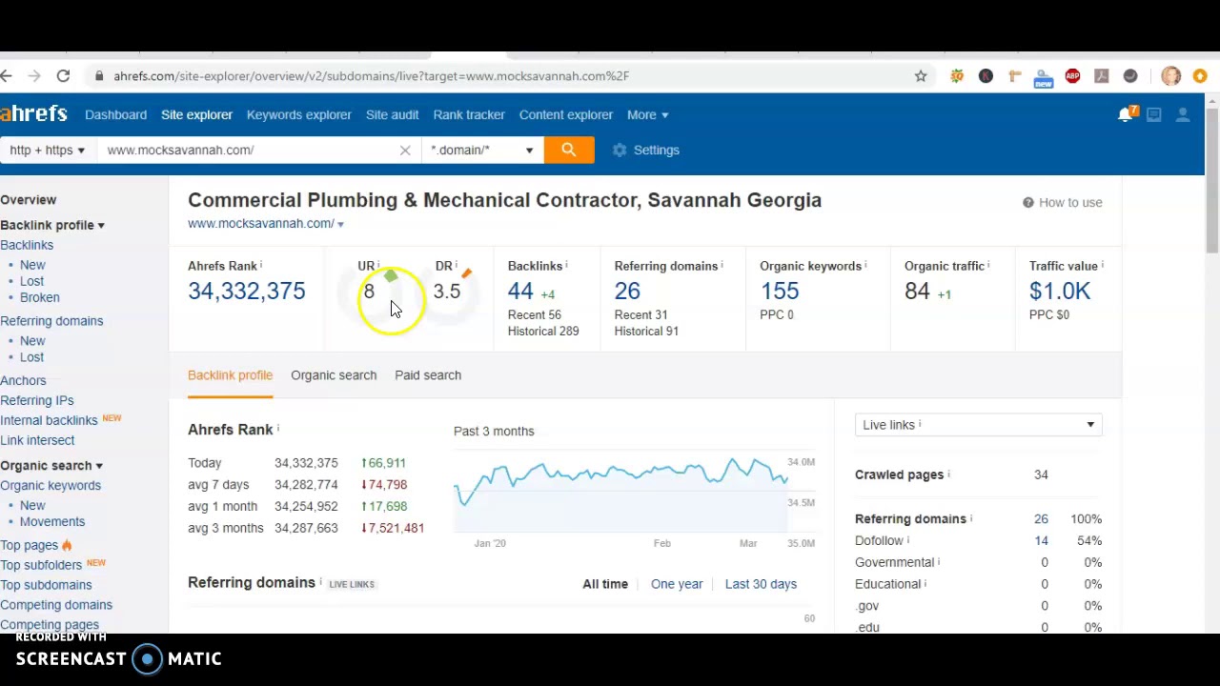Collapse the Organic search sidebar section

pyautogui.click(x=51, y=465)
